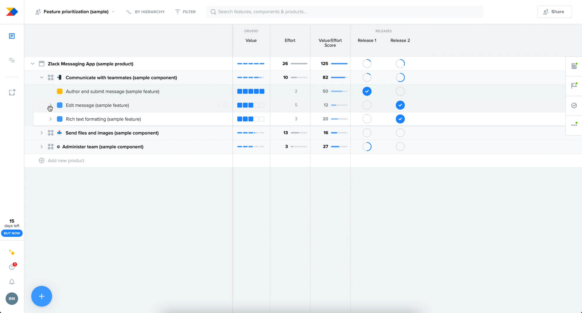Open notifications via the bell icon
The width and height of the screenshot is (582, 313).
[12, 282]
